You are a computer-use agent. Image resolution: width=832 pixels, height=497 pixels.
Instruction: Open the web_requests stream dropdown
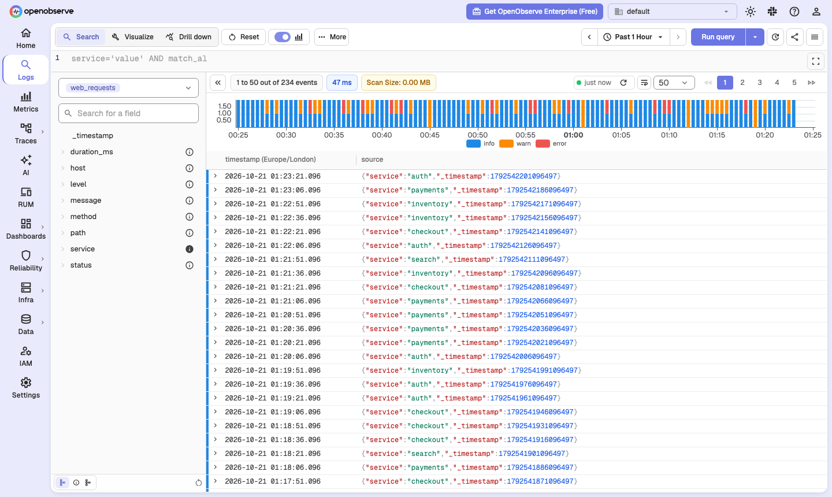[x=128, y=88]
